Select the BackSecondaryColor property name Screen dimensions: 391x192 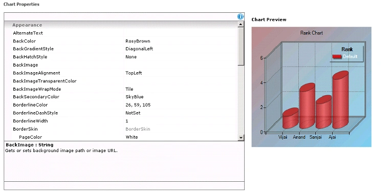click(36, 97)
